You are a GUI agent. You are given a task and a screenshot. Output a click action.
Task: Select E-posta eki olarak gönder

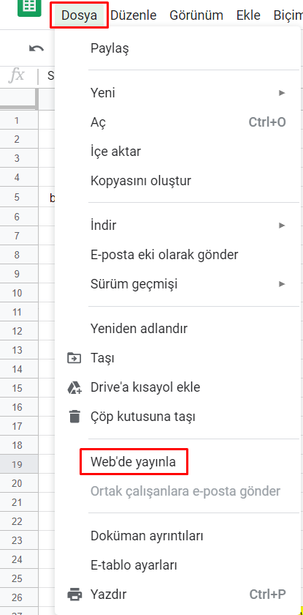coord(164,255)
